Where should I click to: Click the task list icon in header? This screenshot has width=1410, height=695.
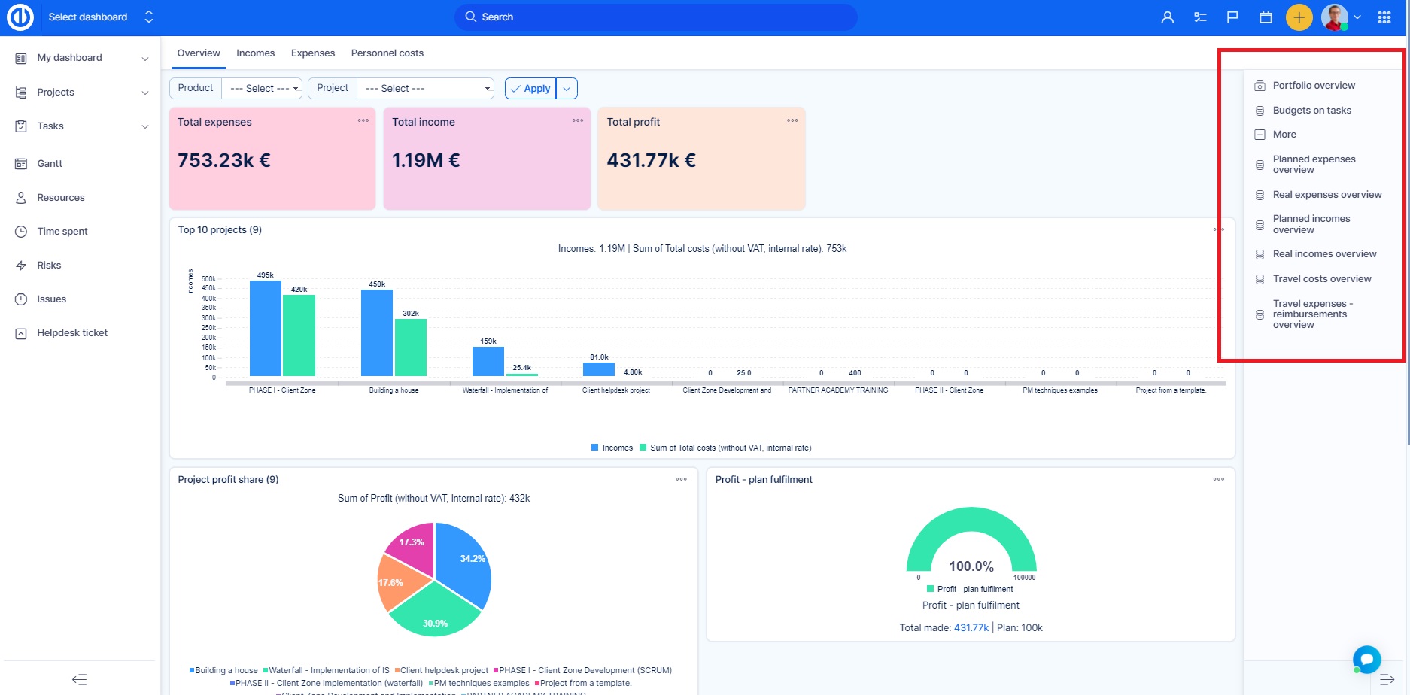[1200, 17]
